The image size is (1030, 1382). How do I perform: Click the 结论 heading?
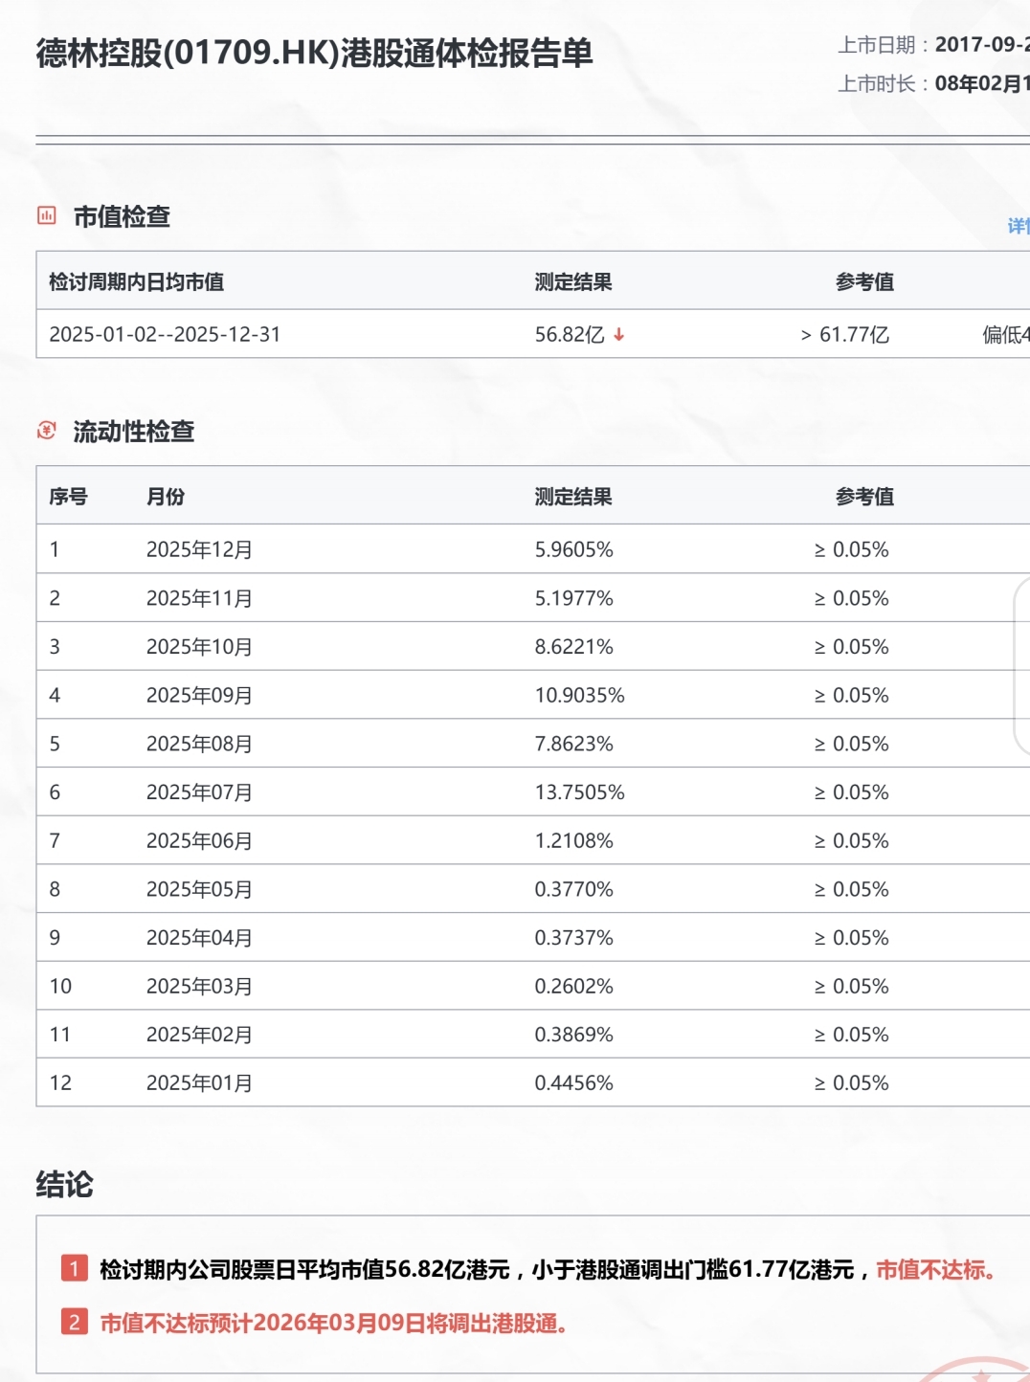coord(65,1185)
